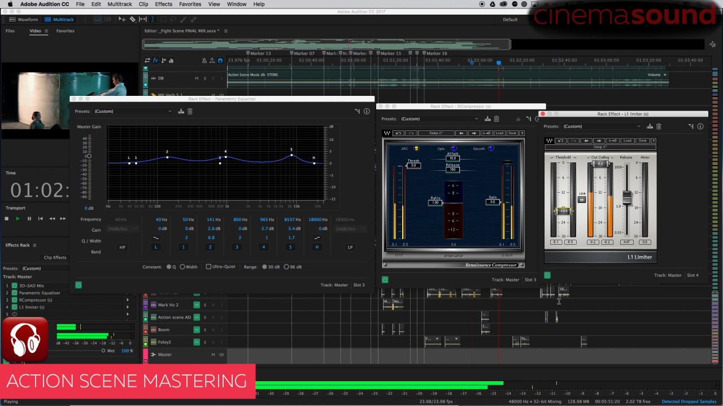Click the Load button in the RCompressor plugin
Image resolution: width=723 pixels, height=406 pixels.
[500, 133]
